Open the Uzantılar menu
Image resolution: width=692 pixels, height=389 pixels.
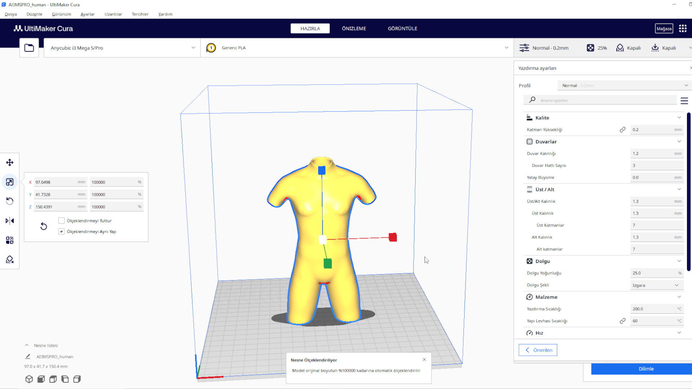(x=113, y=14)
